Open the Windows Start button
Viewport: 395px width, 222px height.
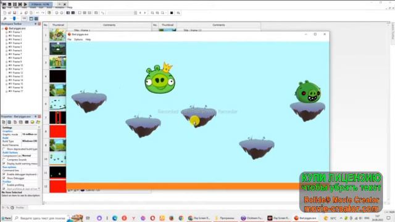[x=6, y=218]
